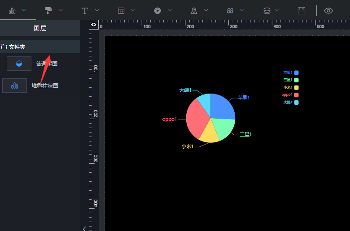Click the 三星1 pie chart label

(245, 134)
